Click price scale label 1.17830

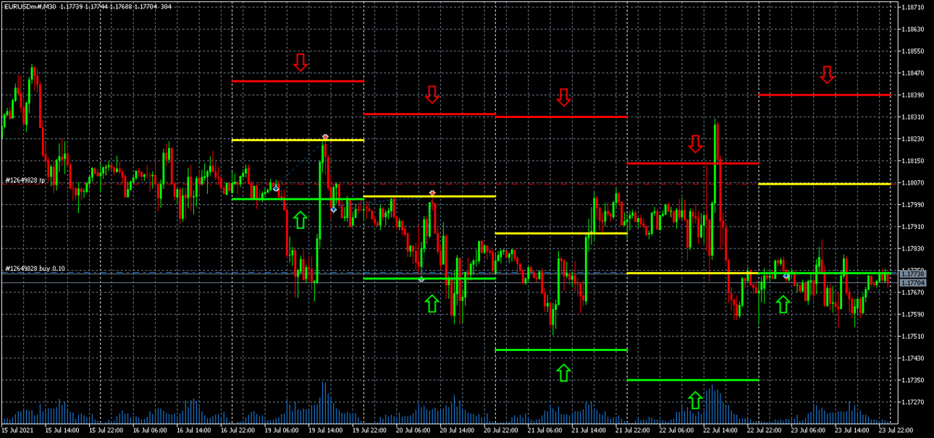(913, 249)
